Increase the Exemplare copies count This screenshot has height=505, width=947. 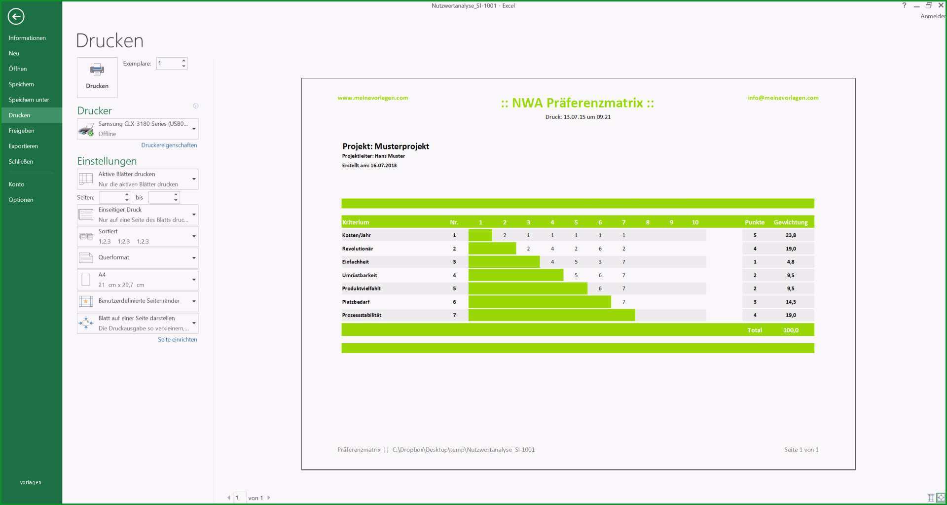point(184,61)
